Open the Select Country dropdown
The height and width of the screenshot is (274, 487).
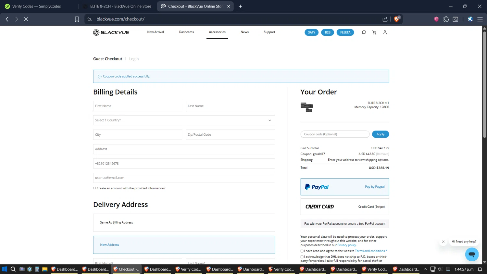pyautogui.click(x=184, y=120)
